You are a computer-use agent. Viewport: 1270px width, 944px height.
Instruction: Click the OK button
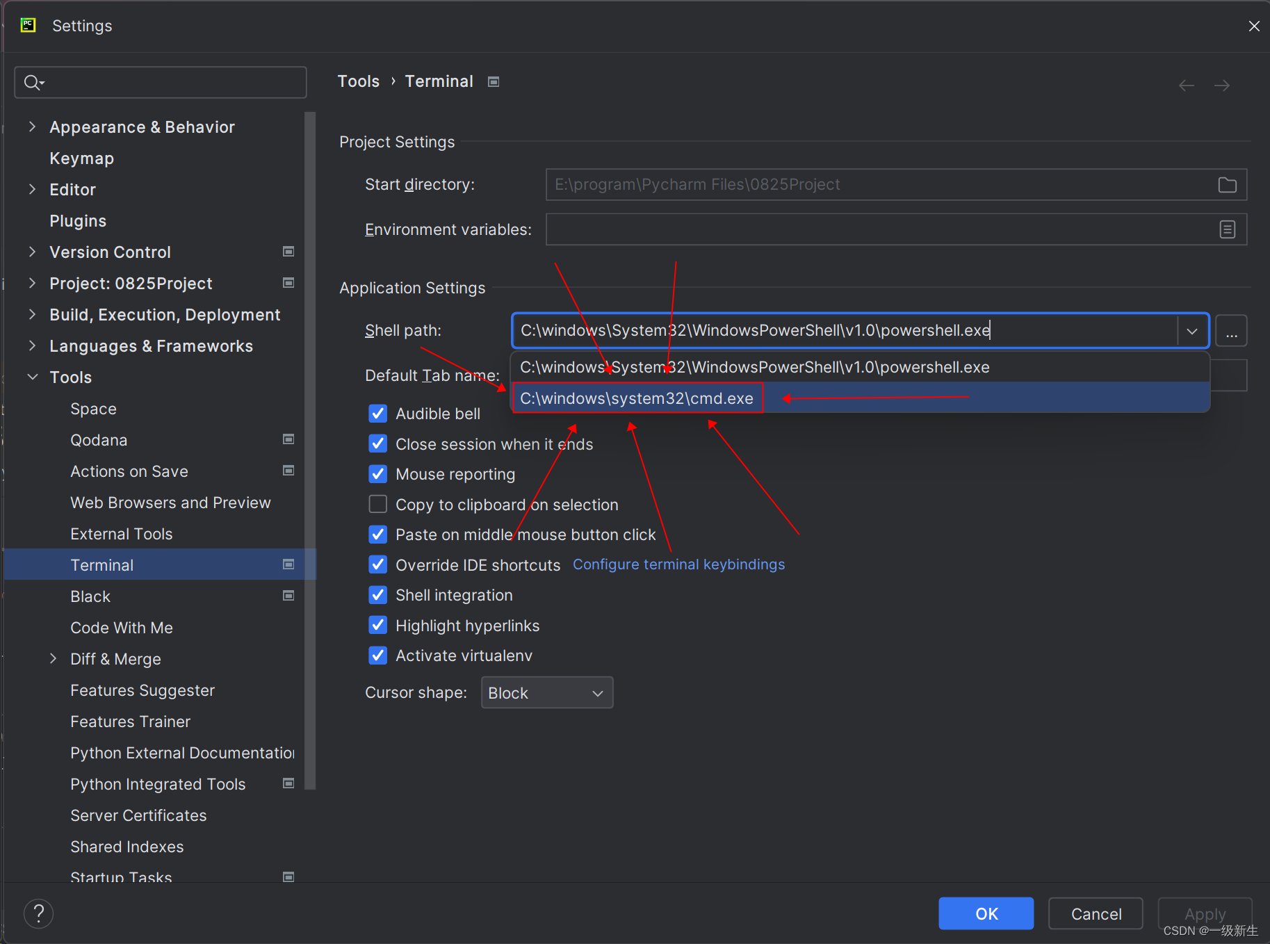pos(986,913)
